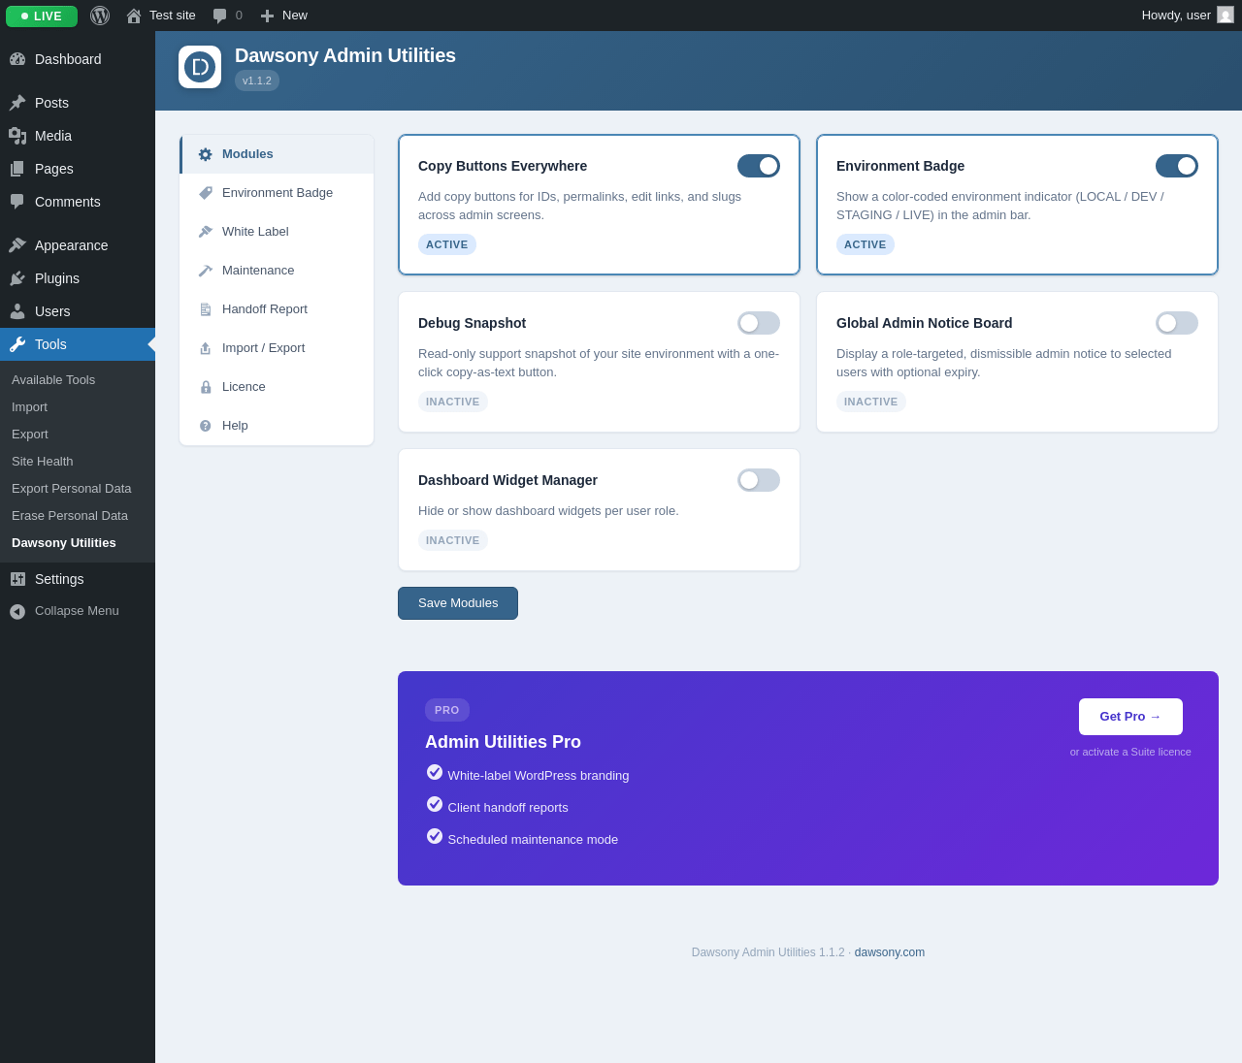The image size is (1242, 1063).
Task: Enable the Dashboard Widget Manager toggle
Action: [759, 480]
